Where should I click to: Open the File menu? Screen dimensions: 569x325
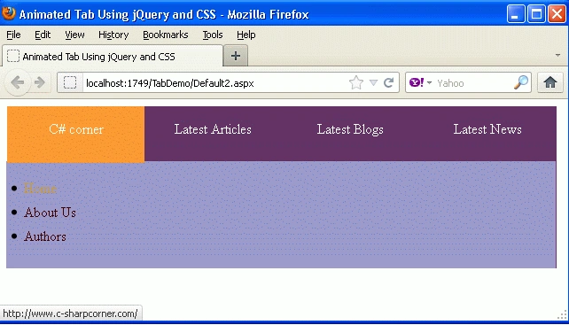click(13, 35)
